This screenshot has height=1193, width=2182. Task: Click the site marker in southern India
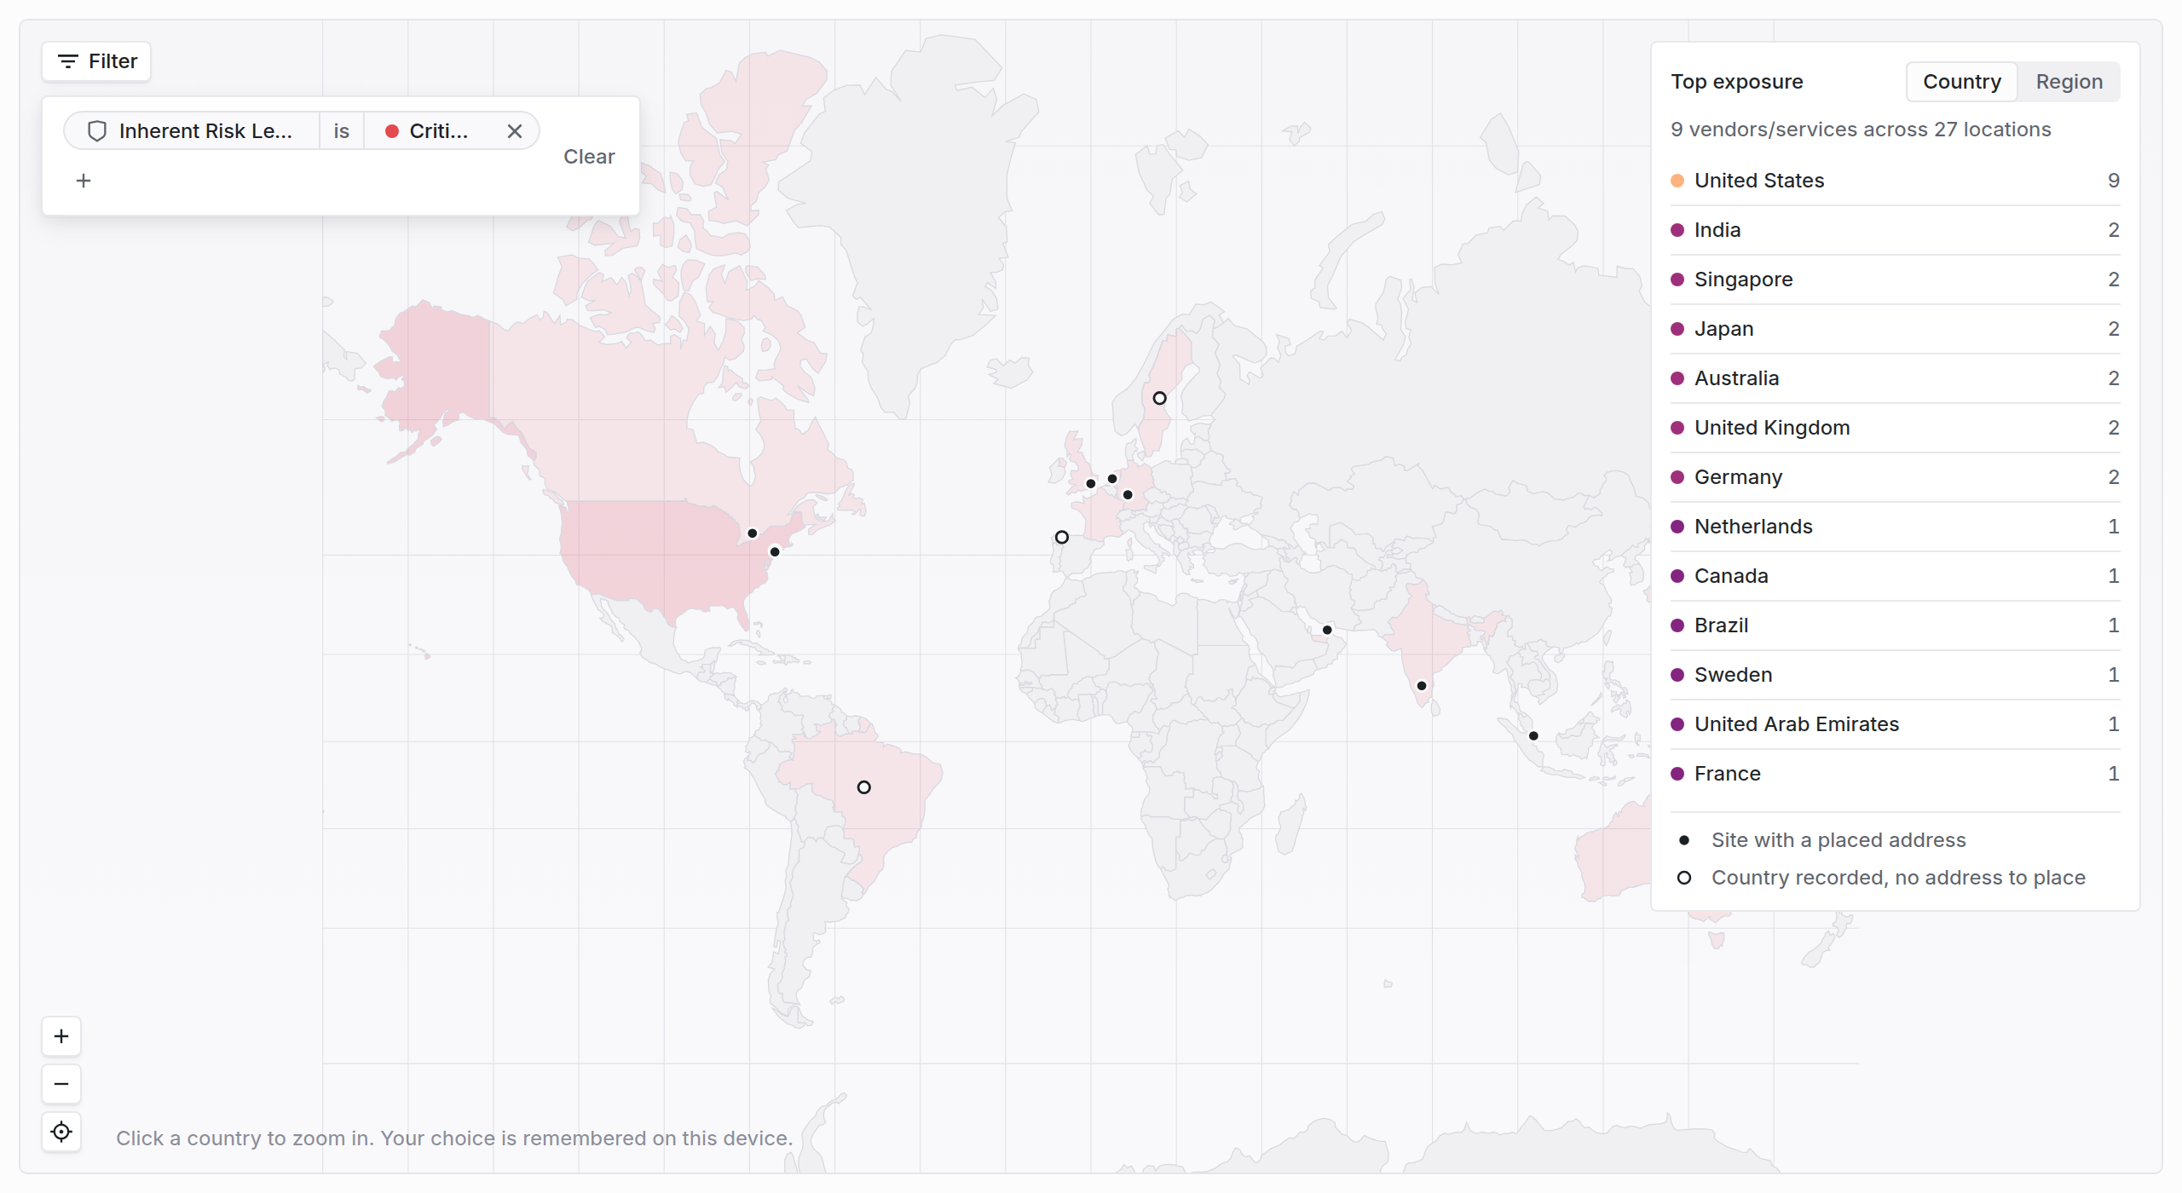1421,685
